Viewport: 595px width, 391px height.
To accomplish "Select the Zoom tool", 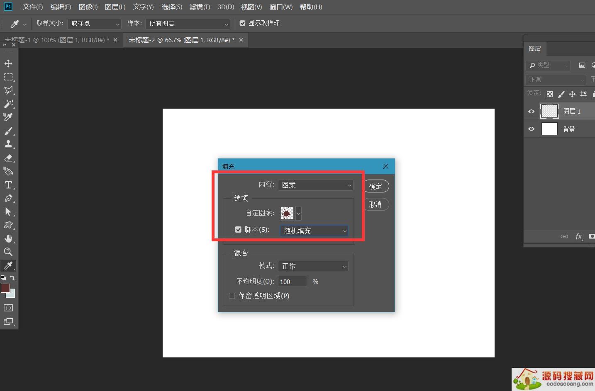I will tap(8, 252).
